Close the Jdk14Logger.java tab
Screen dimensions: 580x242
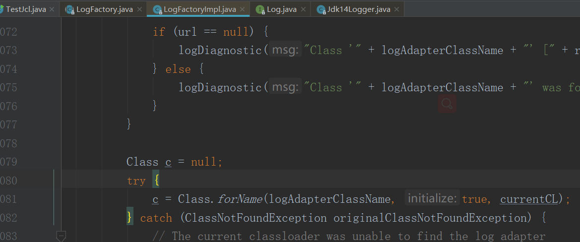coord(396,9)
